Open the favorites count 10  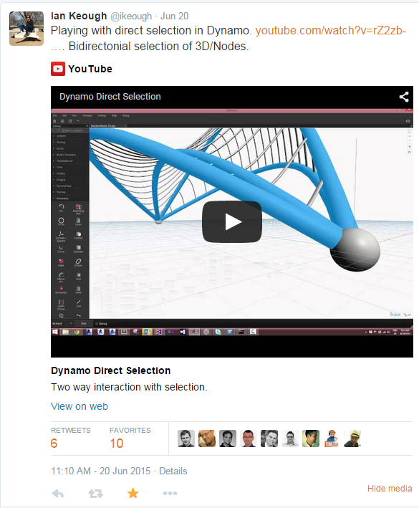click(116, 444)
